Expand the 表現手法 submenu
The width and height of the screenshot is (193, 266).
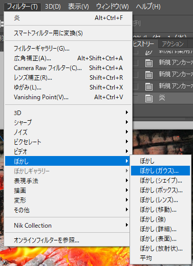68,181
